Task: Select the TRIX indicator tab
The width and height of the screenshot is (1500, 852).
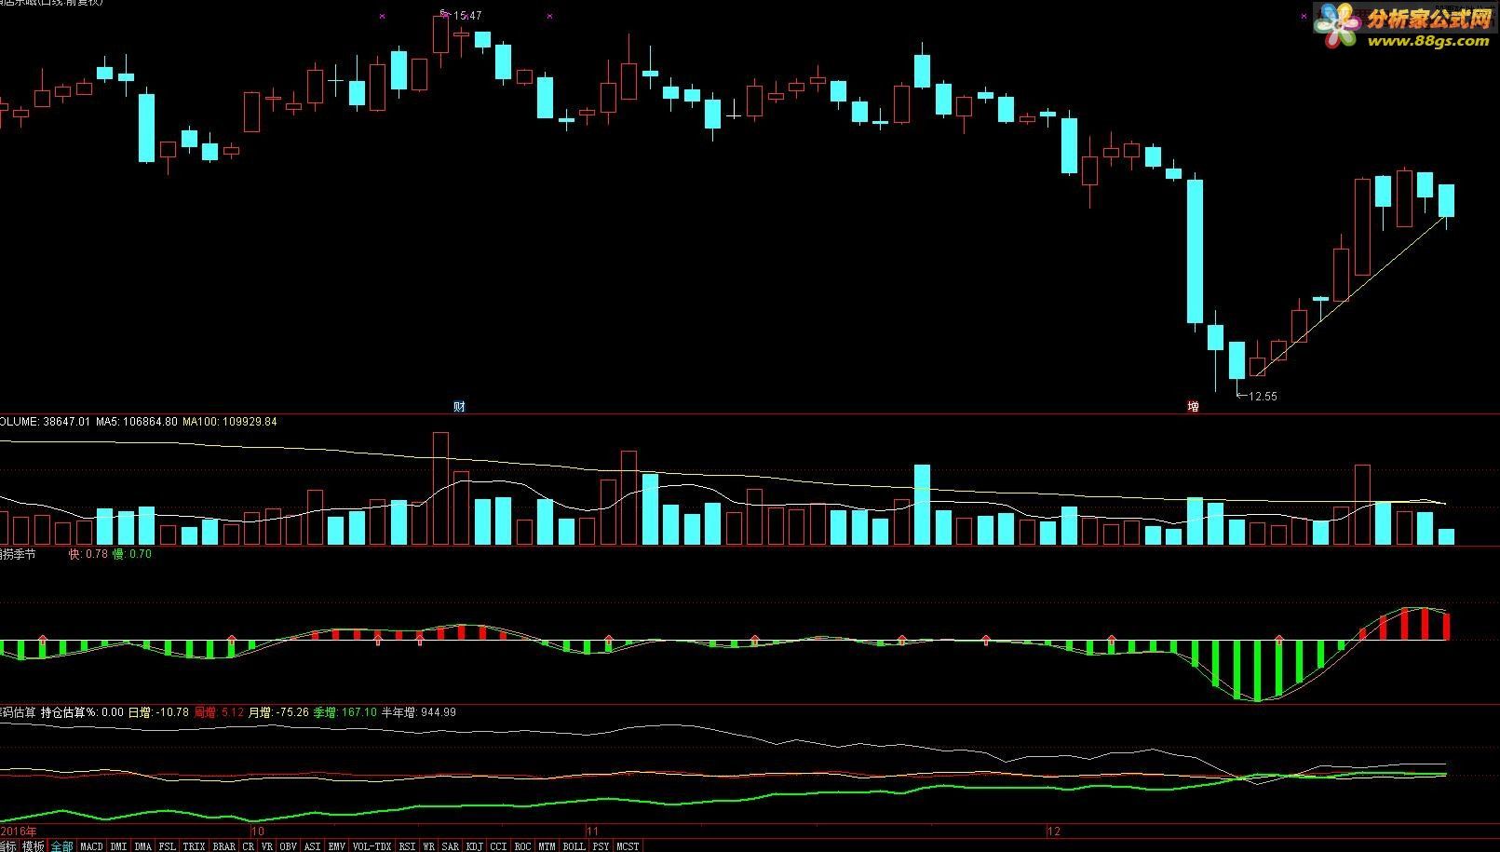Action: (x=194, y=846)
